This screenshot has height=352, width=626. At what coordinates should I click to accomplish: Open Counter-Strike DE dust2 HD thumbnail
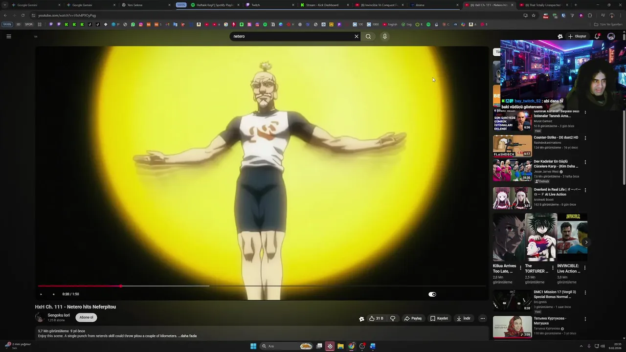click(x=512, y=146)
